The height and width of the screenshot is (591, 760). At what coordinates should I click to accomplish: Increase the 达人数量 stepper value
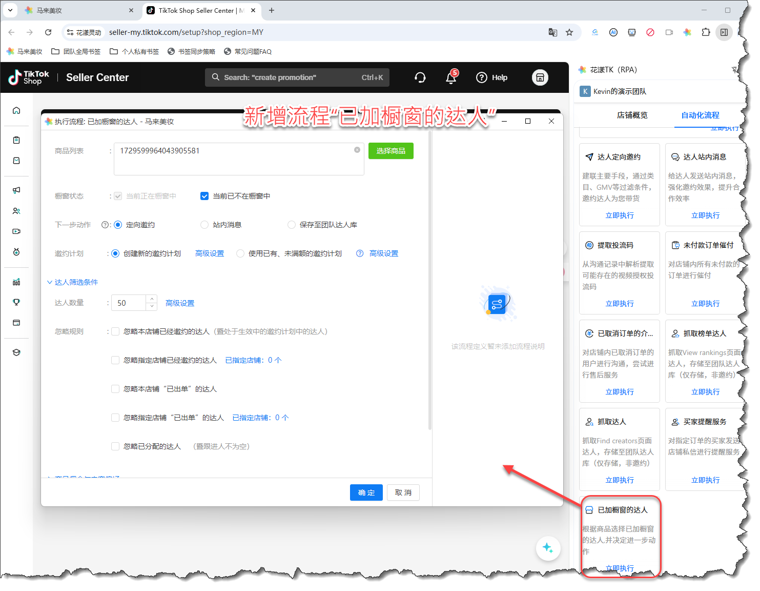152,299
